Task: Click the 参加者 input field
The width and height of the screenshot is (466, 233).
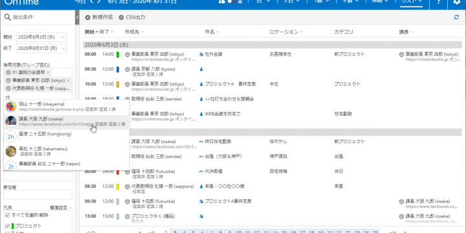Action: click(x=38, y=195)
